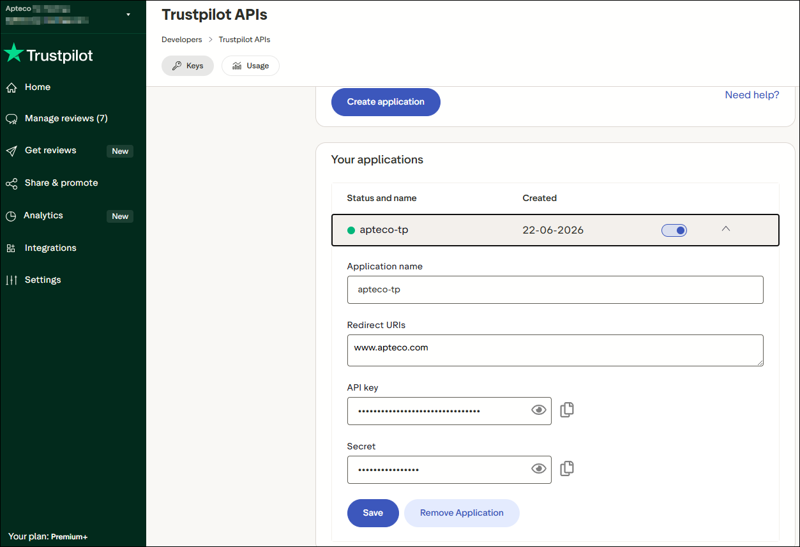Open Home in the sidebar
The width and height of the screenshot is (800, 547).
coord(38,87)
